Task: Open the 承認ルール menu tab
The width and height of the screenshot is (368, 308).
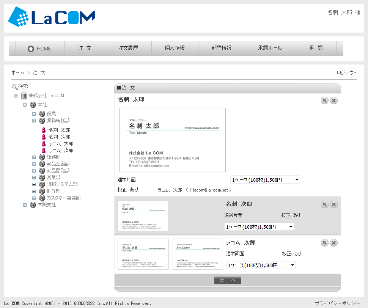Action: click(x=270, y=48)
